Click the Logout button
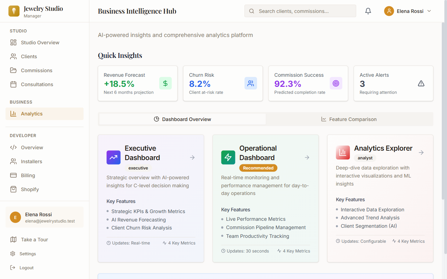This screenshot has height=279, width=447. coord(26,267)
